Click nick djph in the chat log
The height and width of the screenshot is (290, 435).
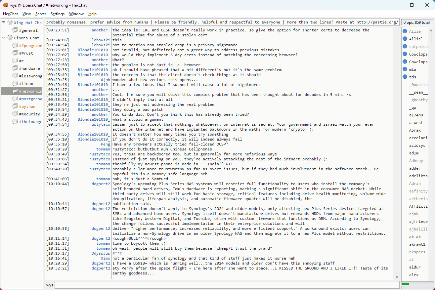106,80
